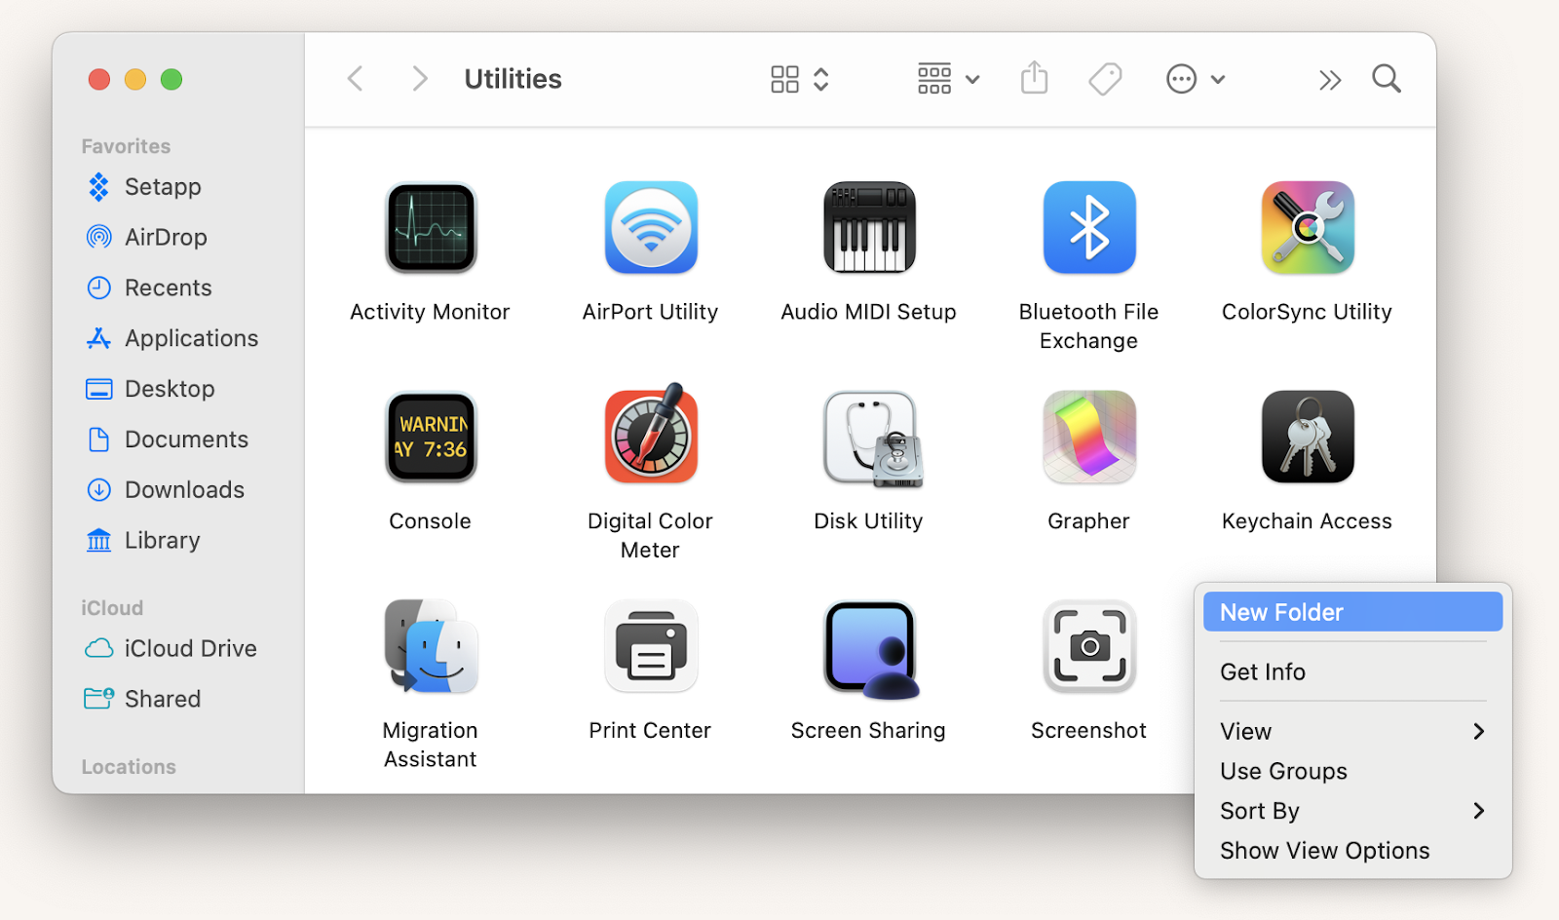Screen dimensions: 1559x920
Task: Launch Keychain Access
Action: point(1307,437)
